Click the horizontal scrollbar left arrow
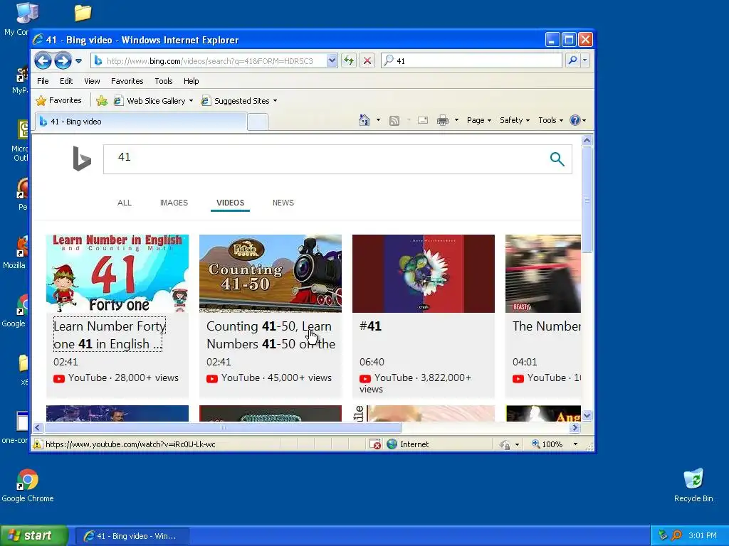Screen dimensions: 729x546 coord(38,427)
